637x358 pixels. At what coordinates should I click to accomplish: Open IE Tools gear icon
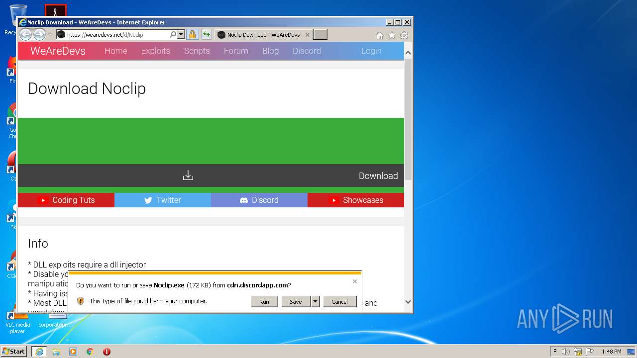coord(404,35)
